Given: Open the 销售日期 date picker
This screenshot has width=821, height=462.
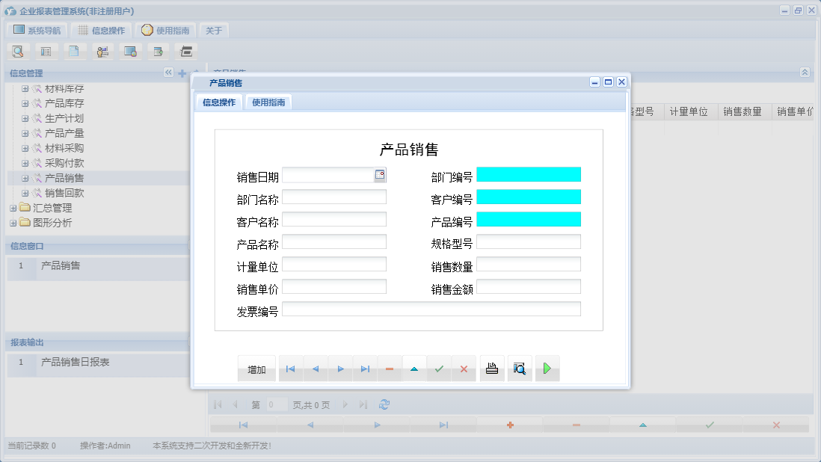Looking at the screenshot, I should (x=380, y=174).
